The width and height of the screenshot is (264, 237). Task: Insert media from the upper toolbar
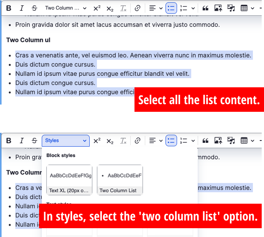(x=231, y=8)
